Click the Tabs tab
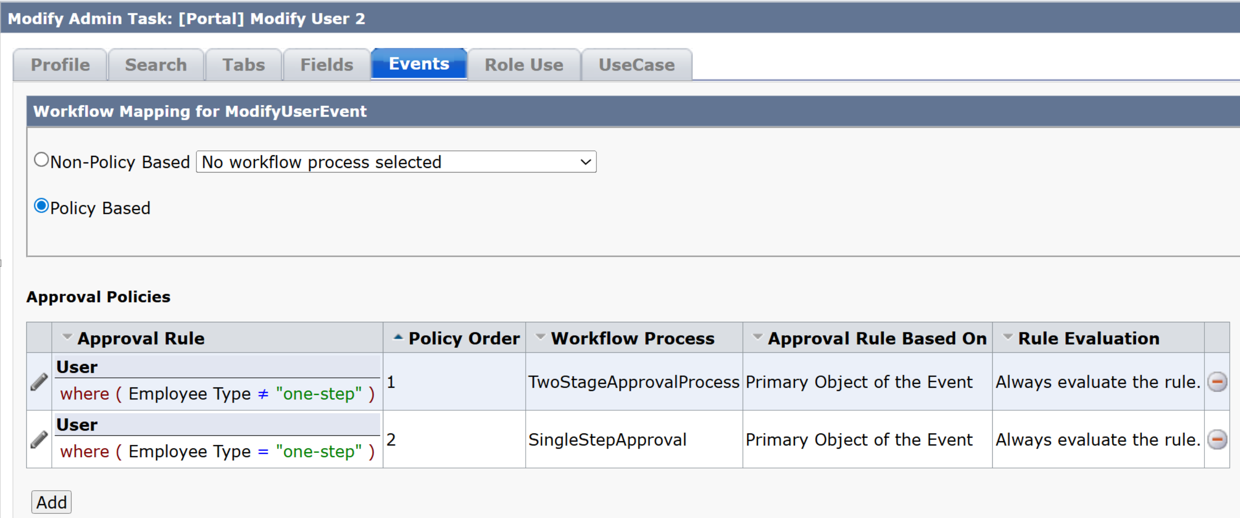 point(244,64)
